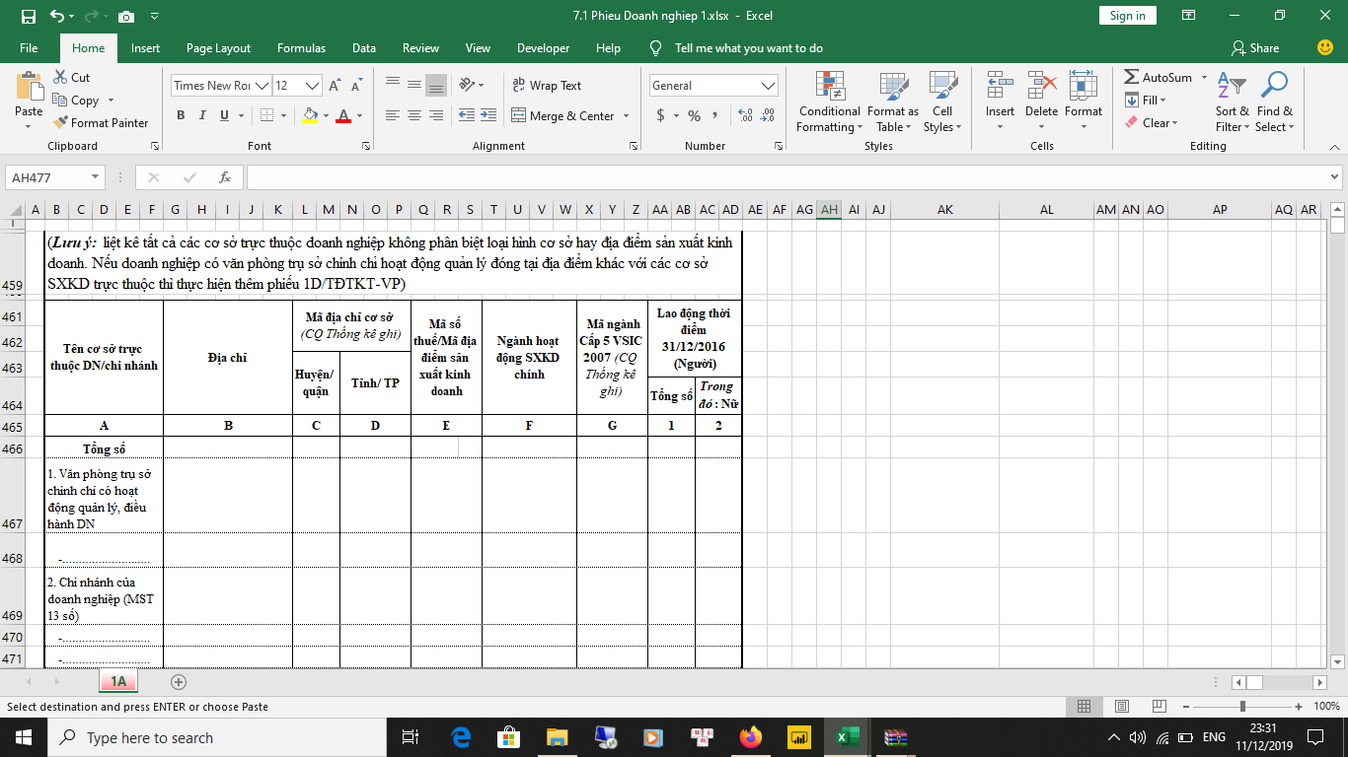
Task: Open Conditional Formatting menu
Action: click(x=829, y=102)
